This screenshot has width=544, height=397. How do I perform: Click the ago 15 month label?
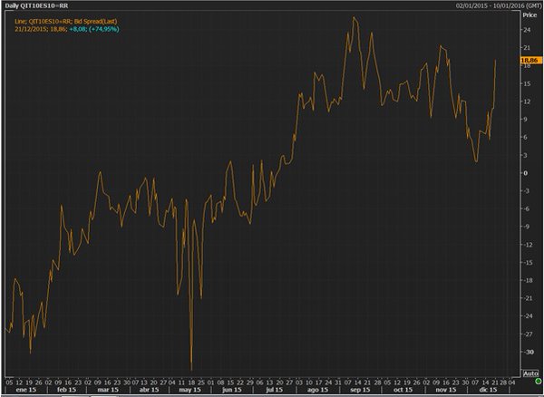click(317, 390)
